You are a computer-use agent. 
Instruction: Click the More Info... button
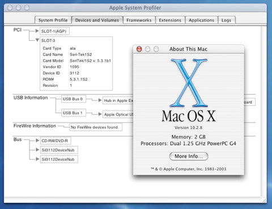(x=189, y=156)
